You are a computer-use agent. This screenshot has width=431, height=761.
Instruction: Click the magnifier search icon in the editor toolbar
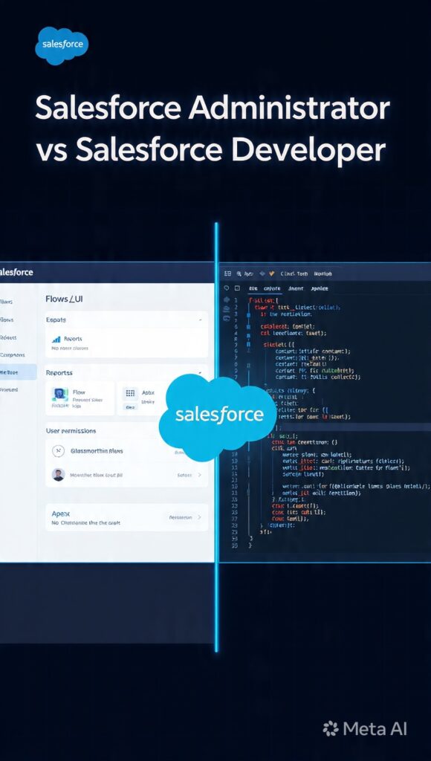[x=239, y=273]
